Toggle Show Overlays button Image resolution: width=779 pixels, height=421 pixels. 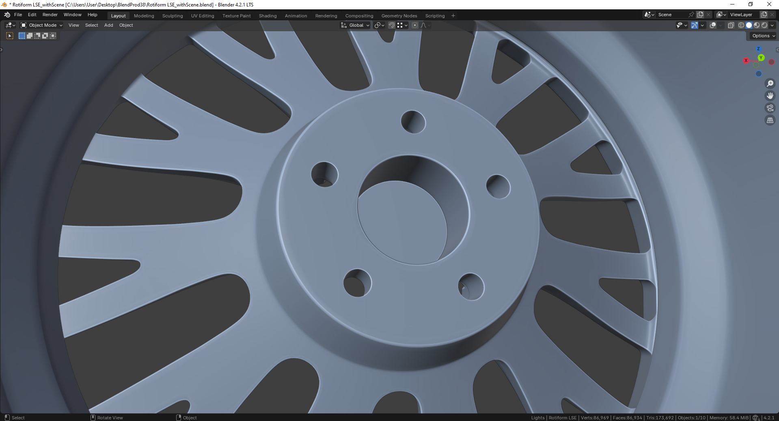[x=713, y=25]
